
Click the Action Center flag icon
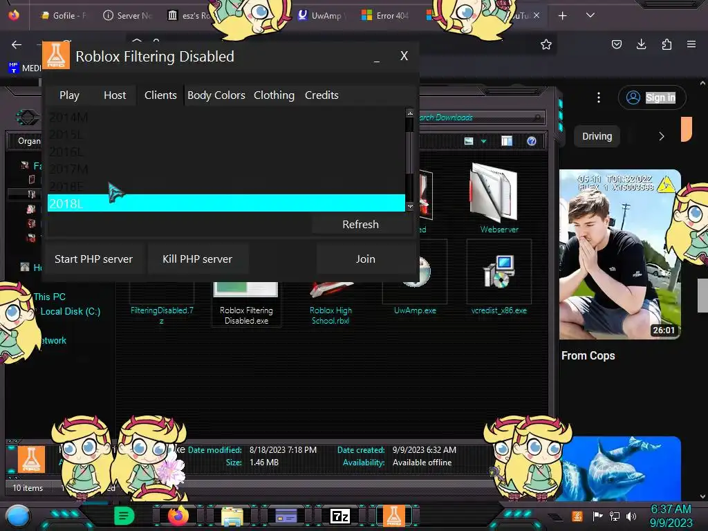click(598, 516)
